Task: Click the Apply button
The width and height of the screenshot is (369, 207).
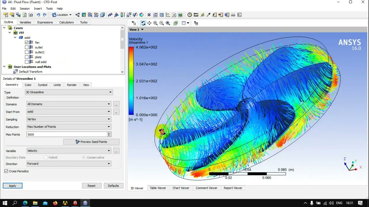Action: click(12, 186)
